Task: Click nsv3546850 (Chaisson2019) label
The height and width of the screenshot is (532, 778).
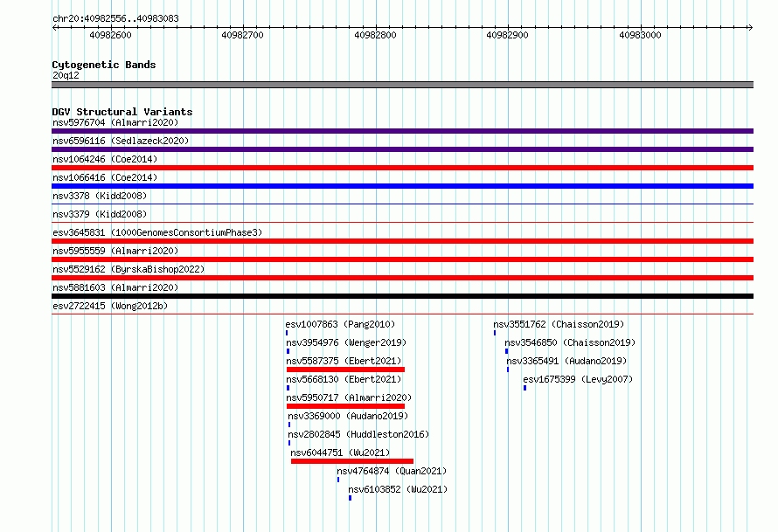Action: click(x=570, y=342)
